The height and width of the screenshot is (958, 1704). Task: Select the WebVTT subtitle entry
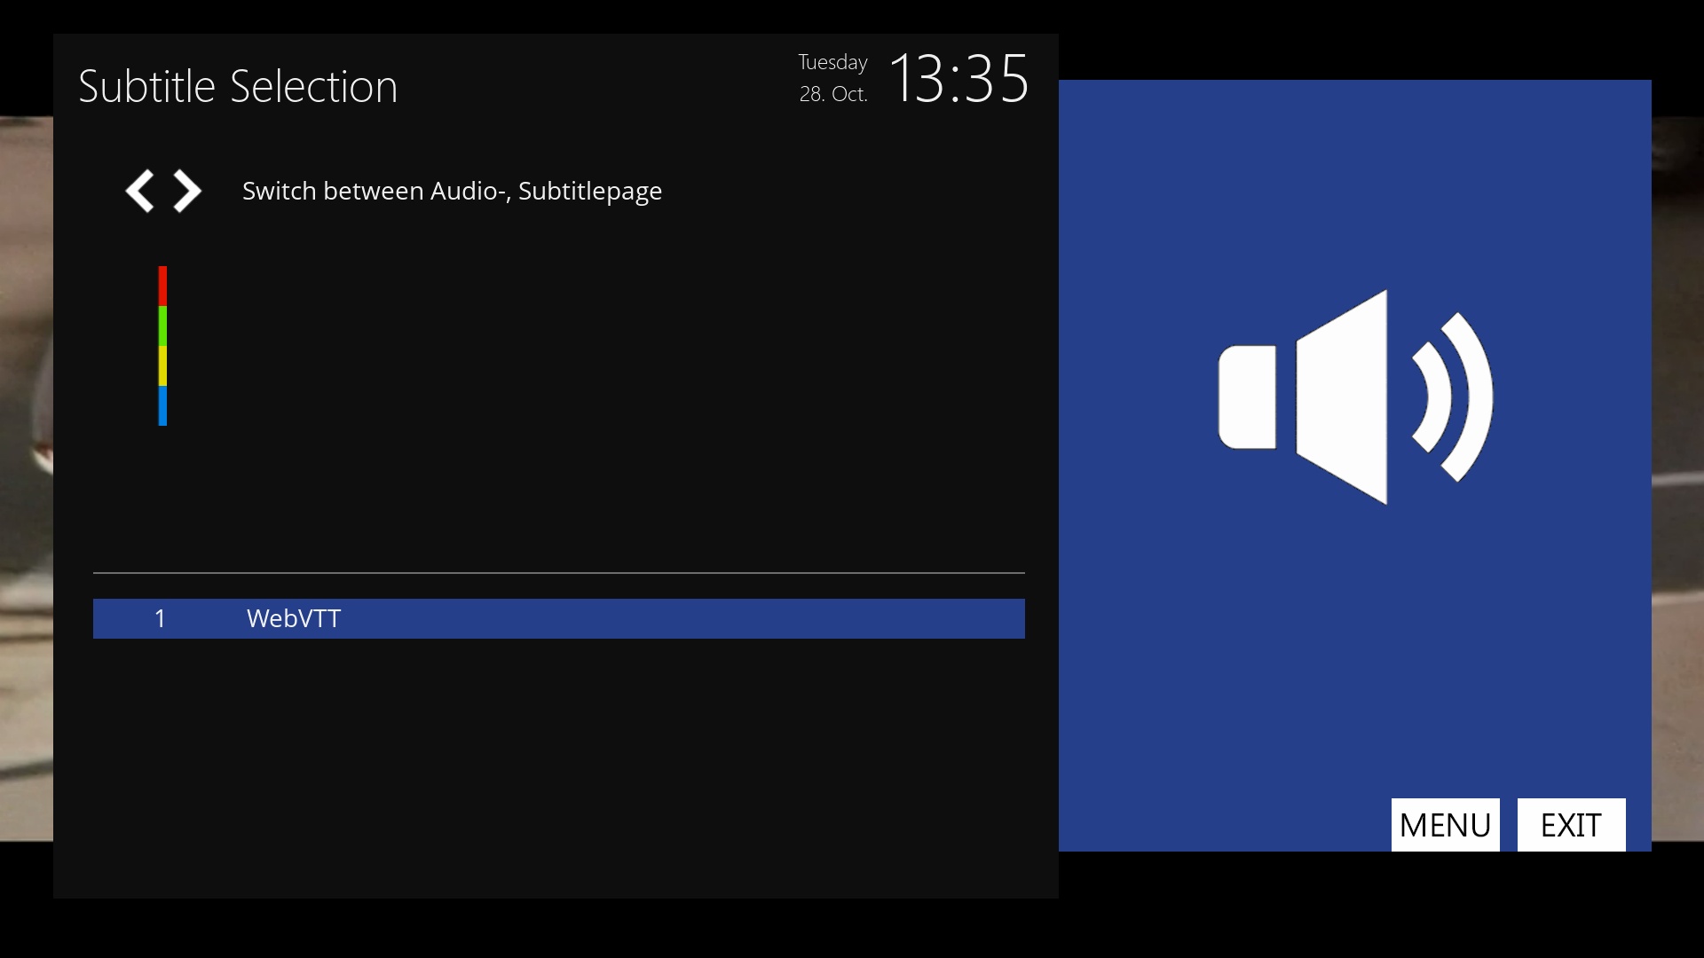pyautogui.click(x=294, y=618)
